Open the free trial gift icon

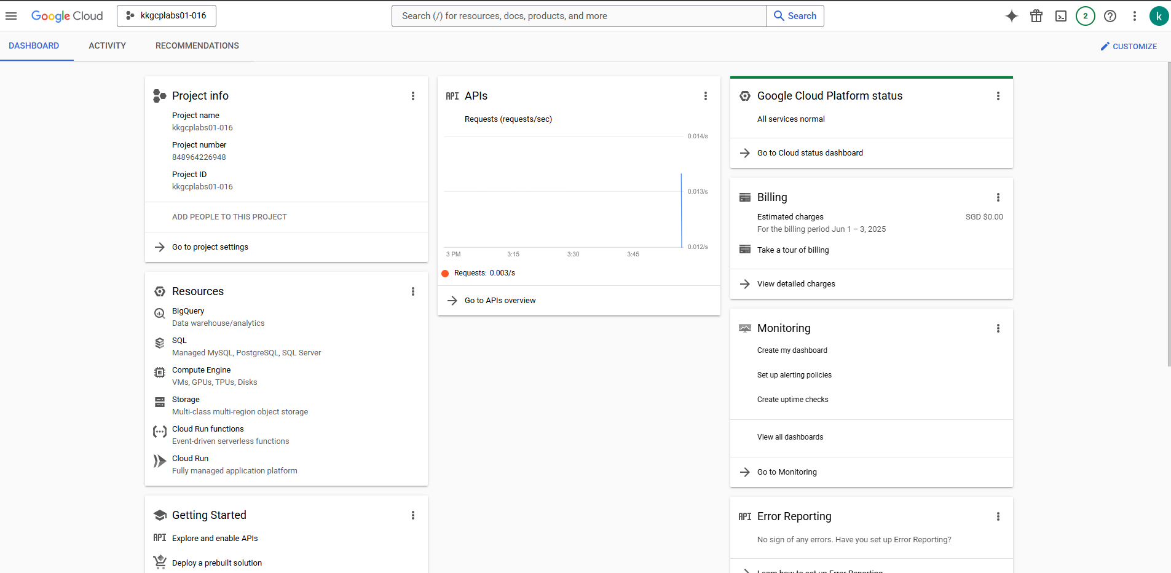point(1036,16)
